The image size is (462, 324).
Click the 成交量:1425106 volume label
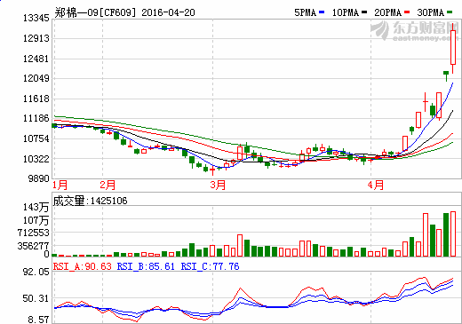click(x=90, y=201)
